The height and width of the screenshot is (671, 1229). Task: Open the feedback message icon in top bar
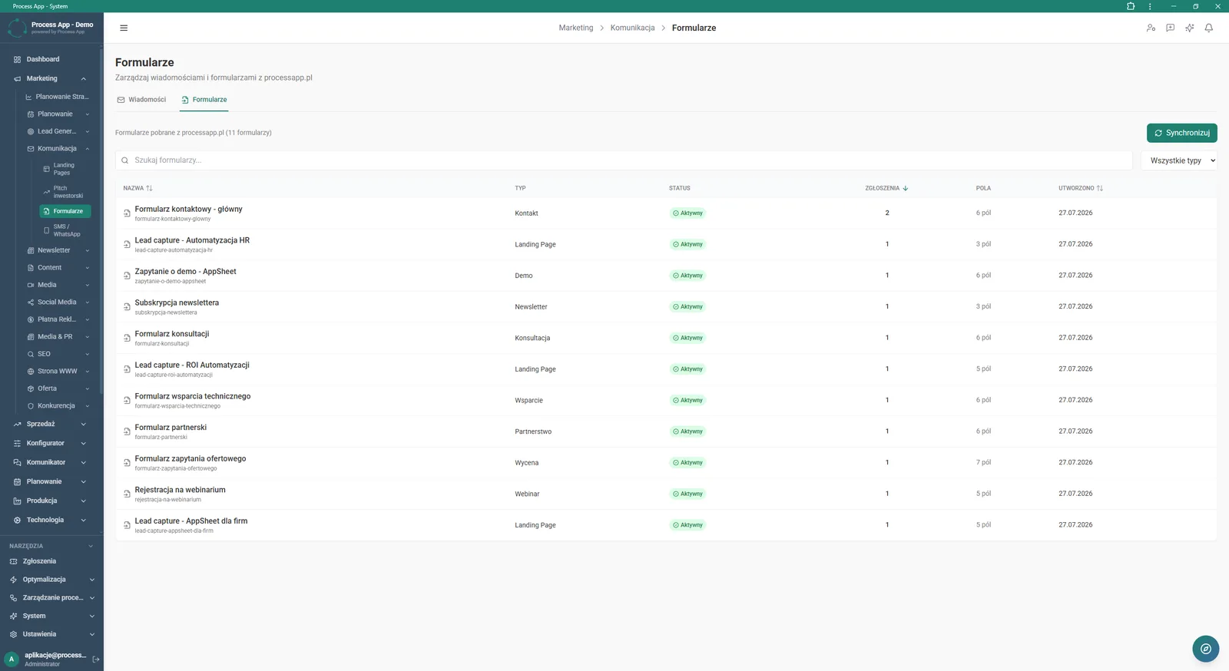pos(1170,28)
